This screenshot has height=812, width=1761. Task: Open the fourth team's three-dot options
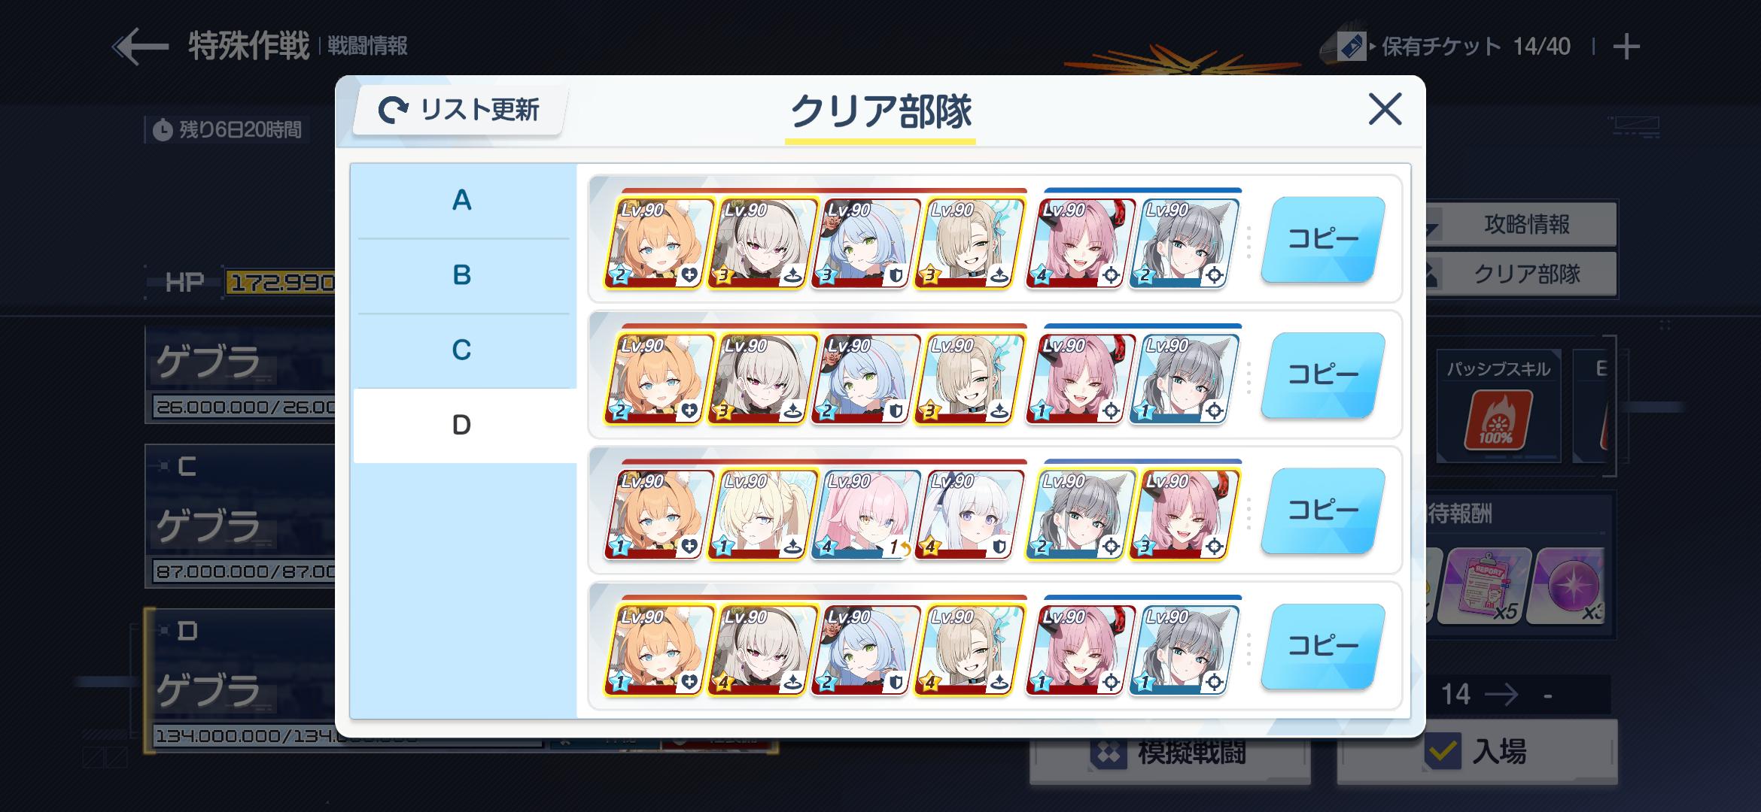pyautogui.click(x=1249, y=647)
